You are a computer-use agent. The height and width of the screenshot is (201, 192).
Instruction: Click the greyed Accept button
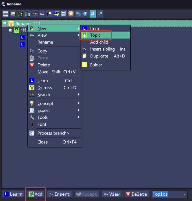pyautogui.click(x=87, y=194)
